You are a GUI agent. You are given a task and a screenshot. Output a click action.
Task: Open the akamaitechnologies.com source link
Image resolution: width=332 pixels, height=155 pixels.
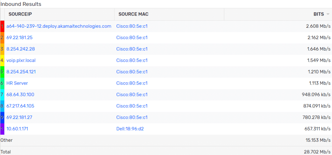(59, 26)
